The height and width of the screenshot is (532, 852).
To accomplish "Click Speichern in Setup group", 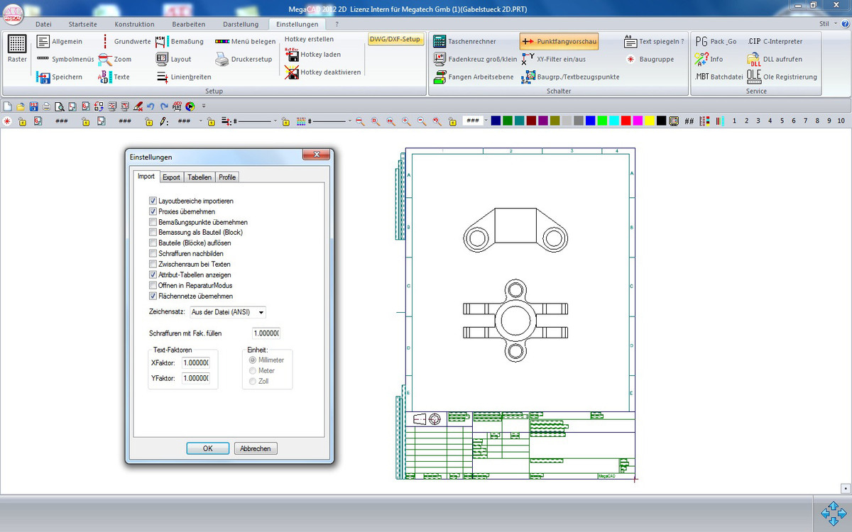I will pos(60,77).
